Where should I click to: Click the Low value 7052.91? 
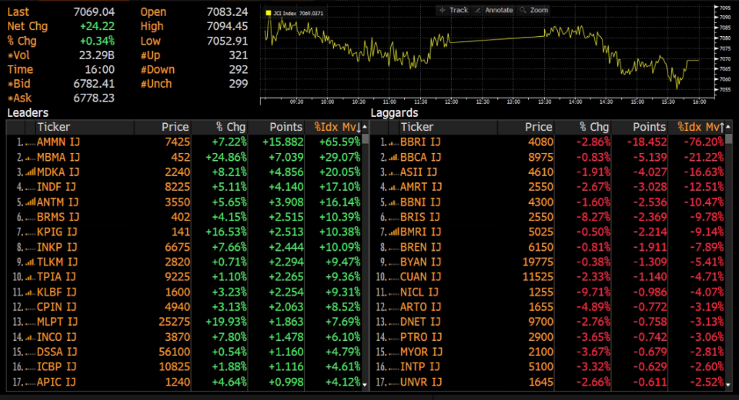click(x=227, y=41)
